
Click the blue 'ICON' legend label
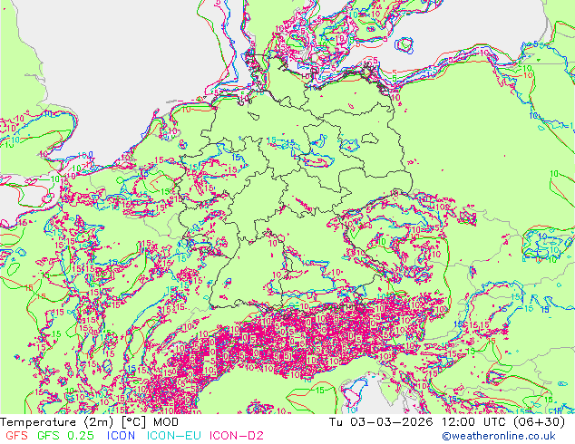121,436
